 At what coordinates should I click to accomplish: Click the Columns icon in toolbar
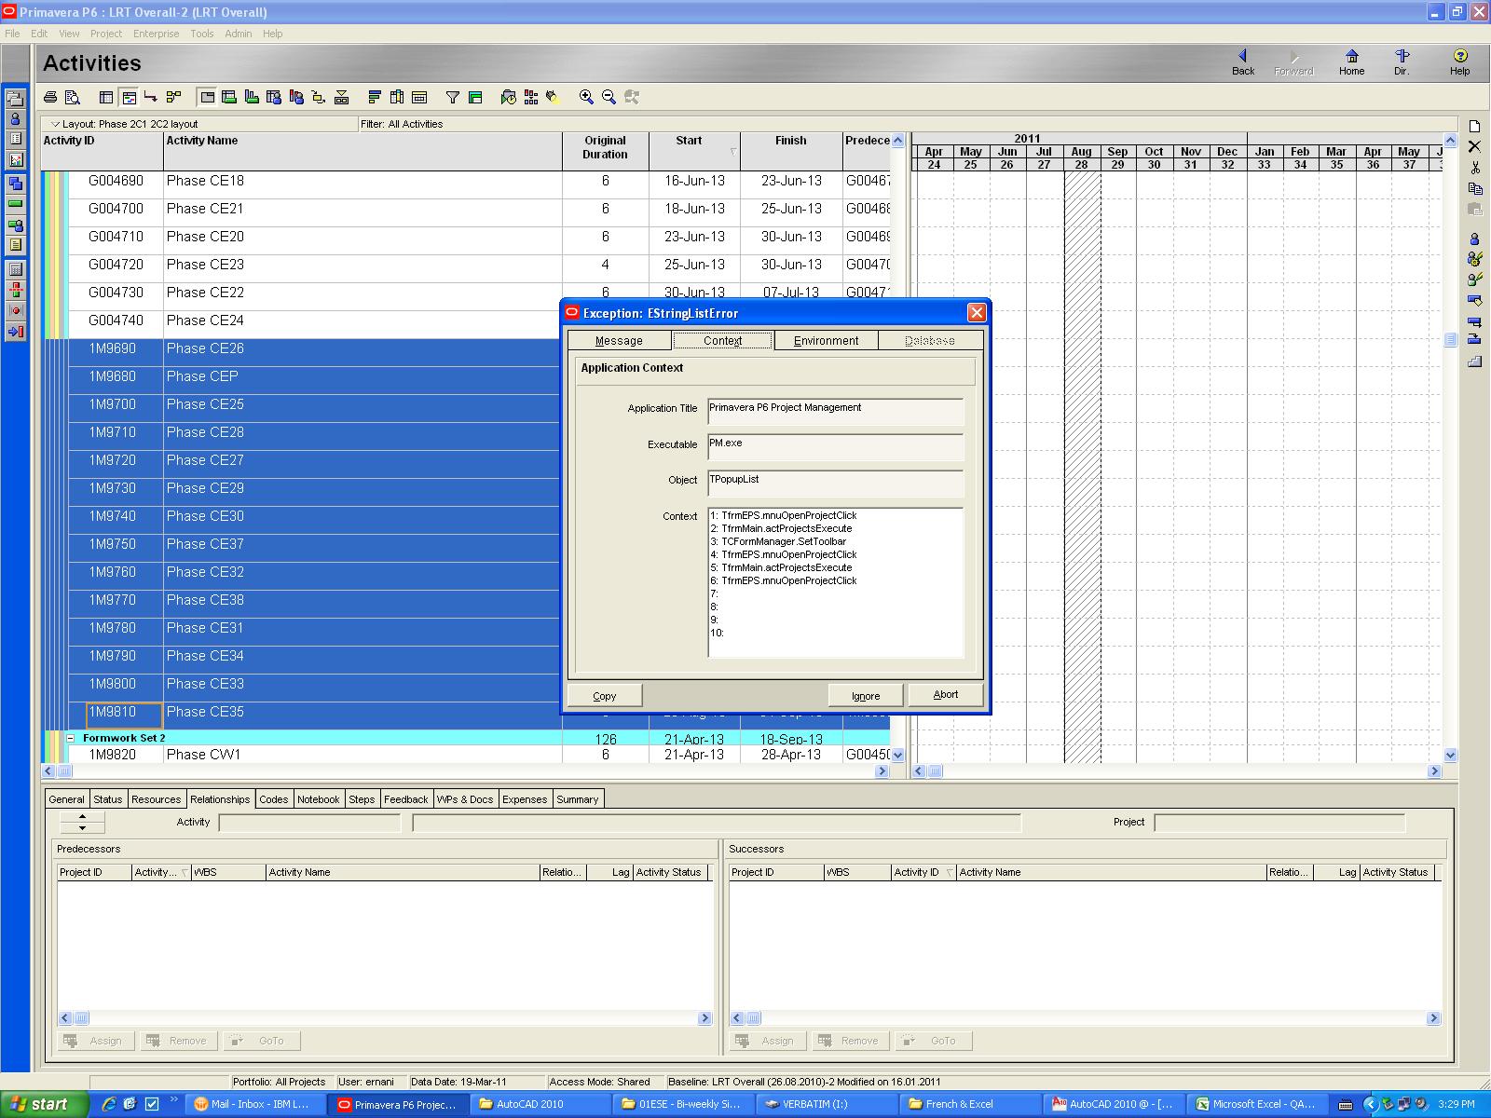397,97
